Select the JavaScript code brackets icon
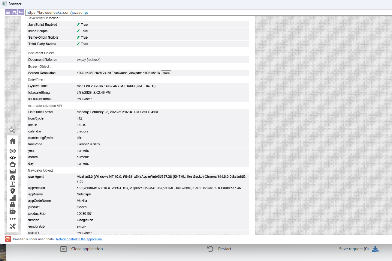Image resolution: width=392 pixels, height=261 pixels. pyautogui.click(x=13, y=158)
